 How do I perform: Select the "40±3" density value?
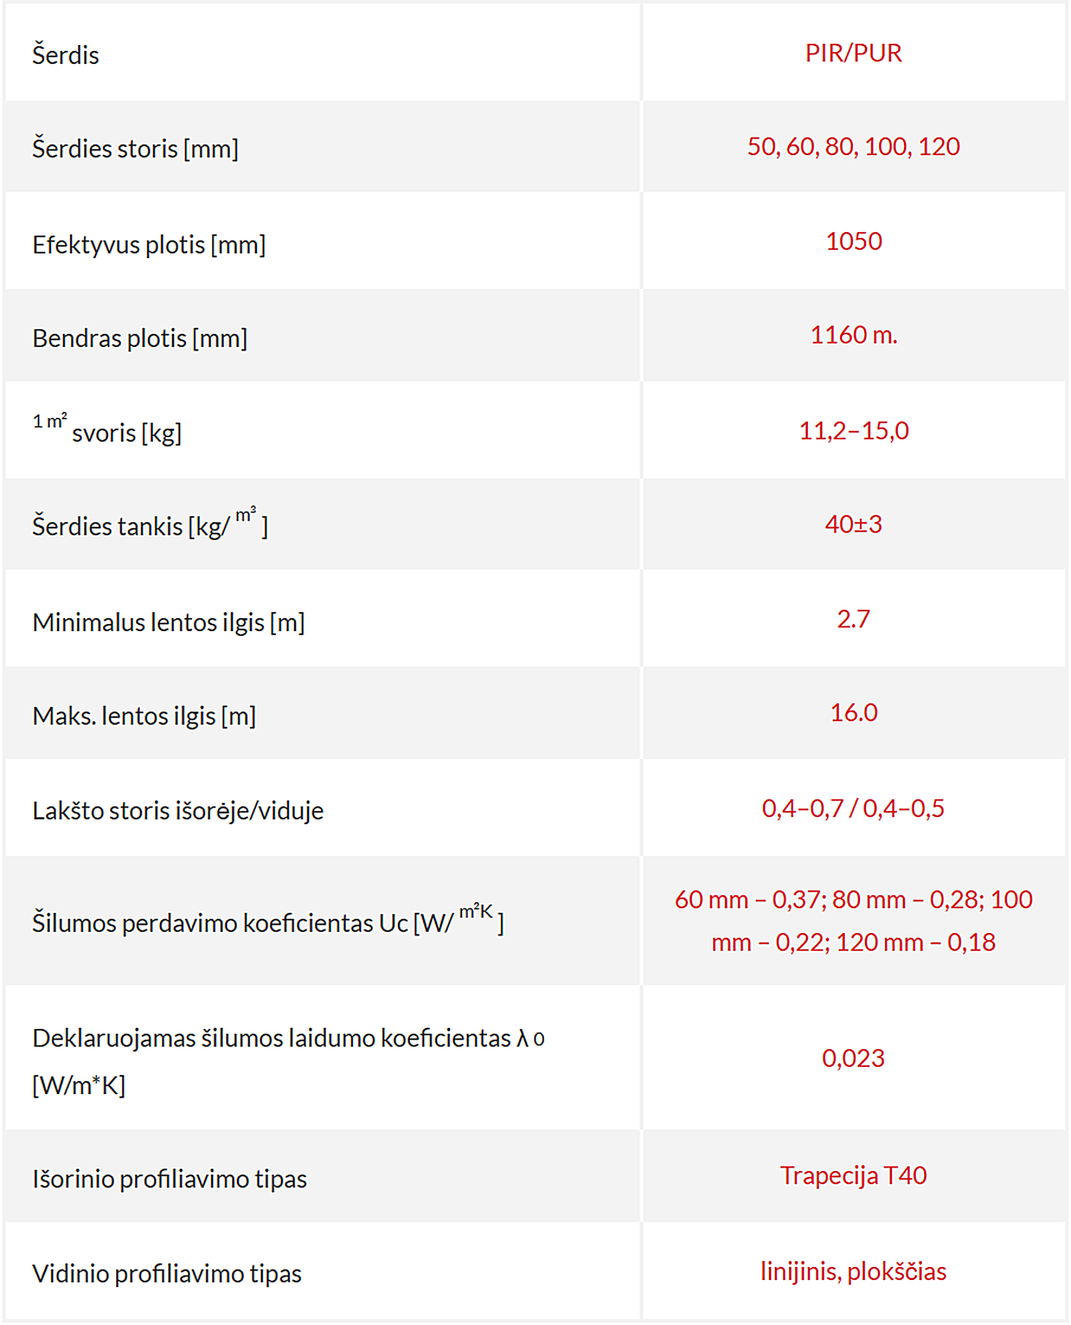[853, 524]
